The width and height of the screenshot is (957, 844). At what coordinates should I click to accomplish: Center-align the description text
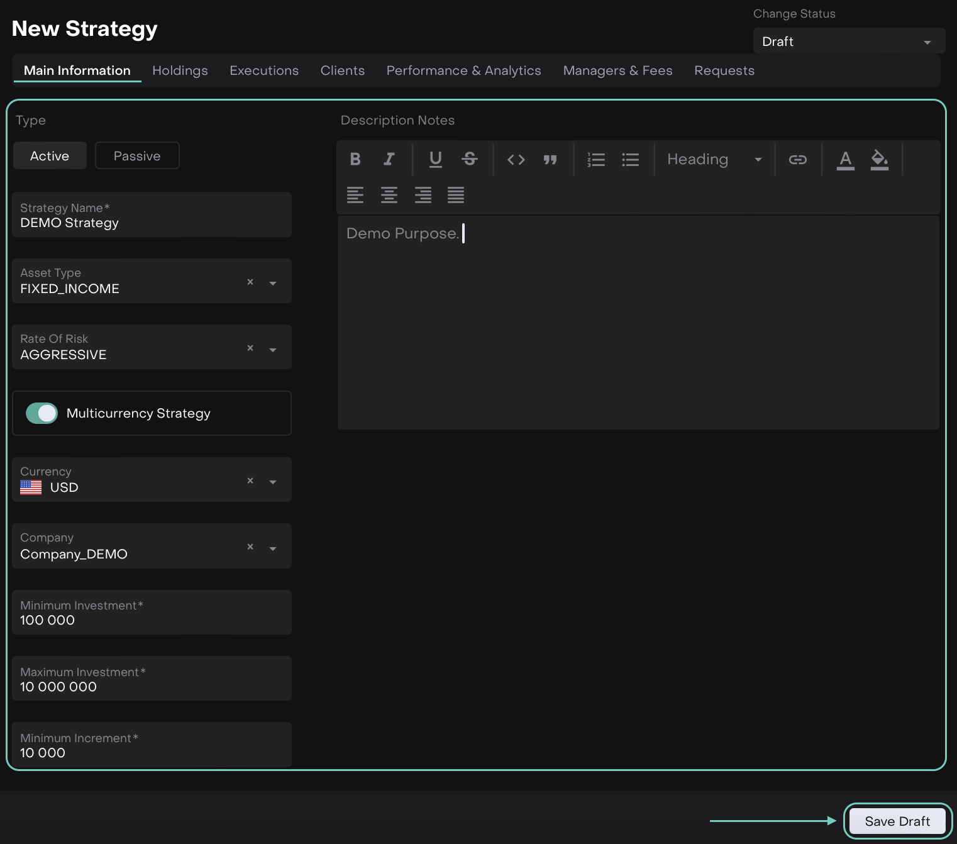tap(389, 195)
